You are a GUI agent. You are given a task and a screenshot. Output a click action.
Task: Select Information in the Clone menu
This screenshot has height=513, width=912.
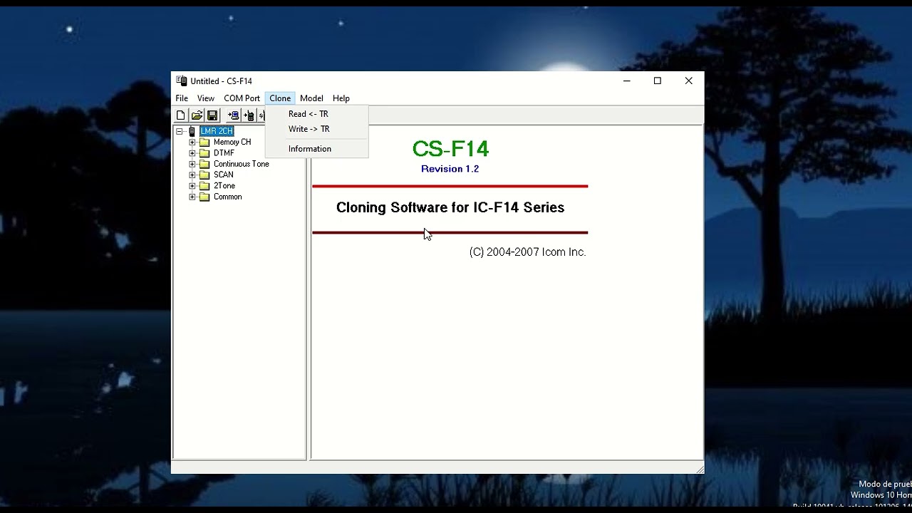click(x=317, y=149)
